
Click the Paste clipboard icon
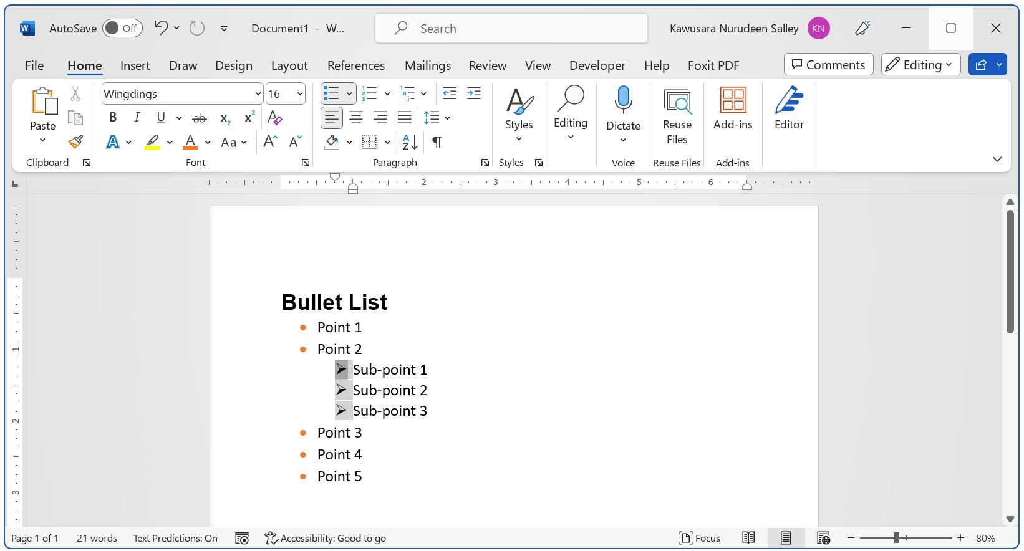44,101
